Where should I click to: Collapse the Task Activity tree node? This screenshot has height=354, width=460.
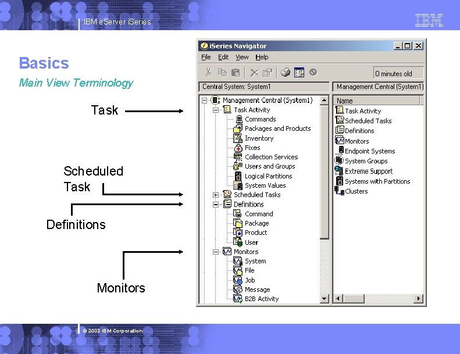tap(216, 110)
